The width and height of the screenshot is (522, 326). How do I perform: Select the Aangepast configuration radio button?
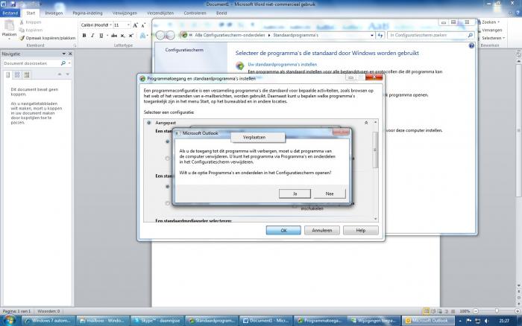pos(149,123)
